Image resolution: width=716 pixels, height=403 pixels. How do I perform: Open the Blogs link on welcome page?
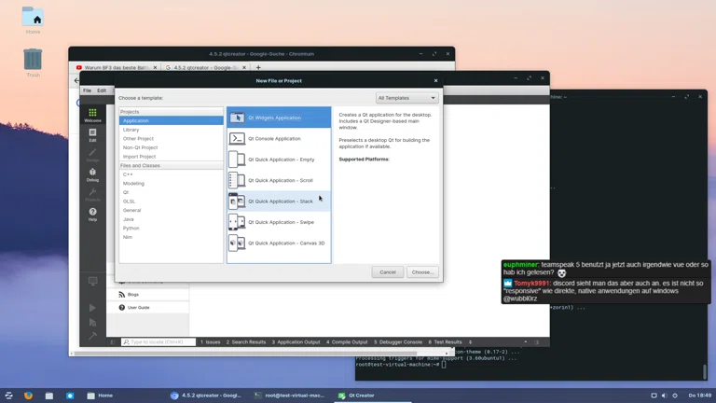133,295
